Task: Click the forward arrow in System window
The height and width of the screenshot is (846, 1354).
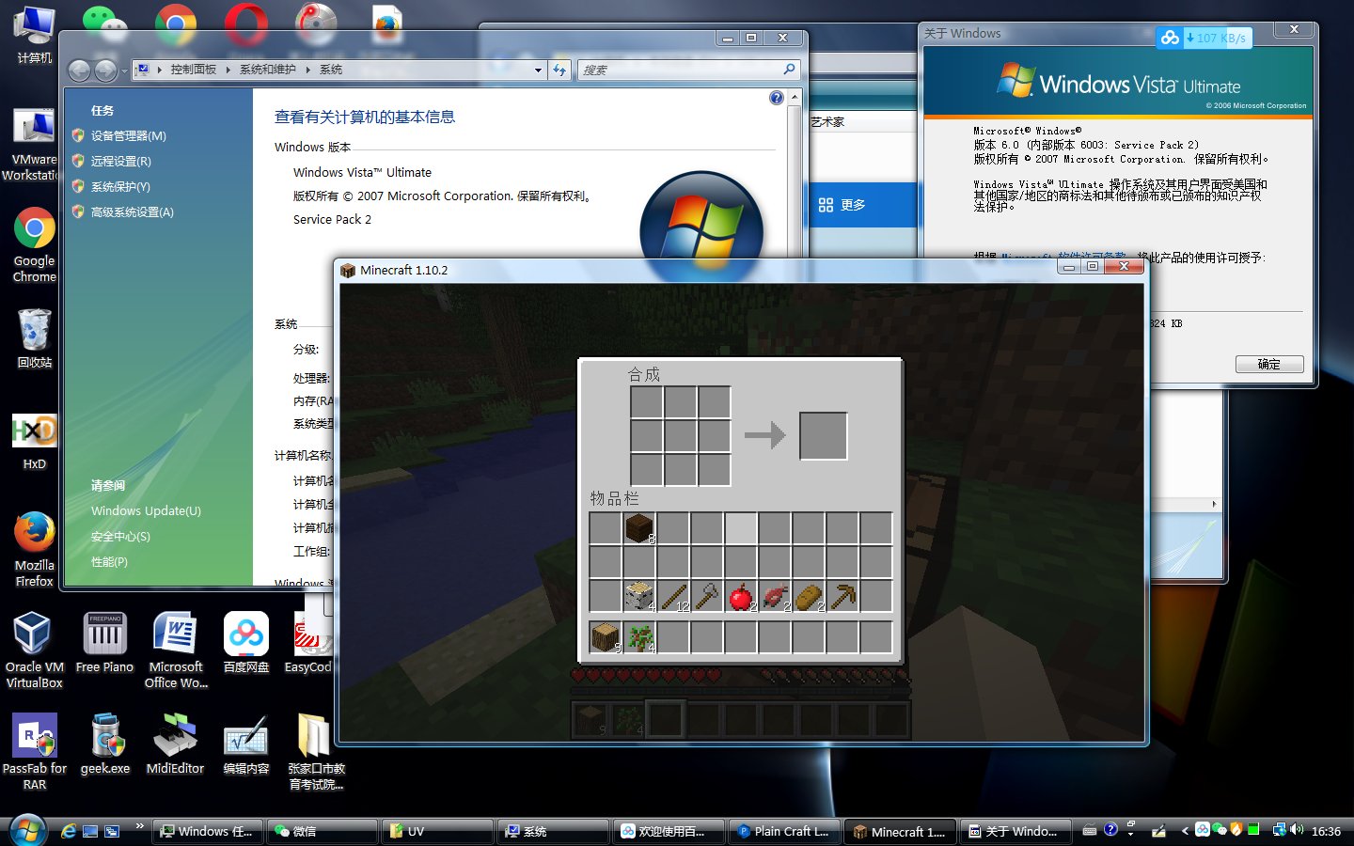Action: (105, 70)
